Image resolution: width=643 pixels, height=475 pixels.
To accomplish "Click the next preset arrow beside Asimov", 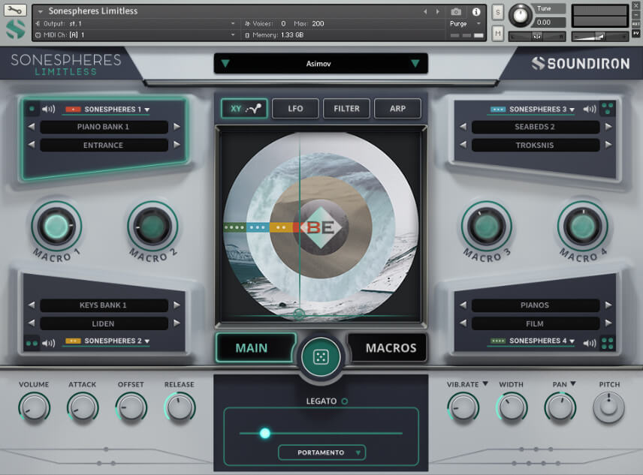I will pos(415,64).
